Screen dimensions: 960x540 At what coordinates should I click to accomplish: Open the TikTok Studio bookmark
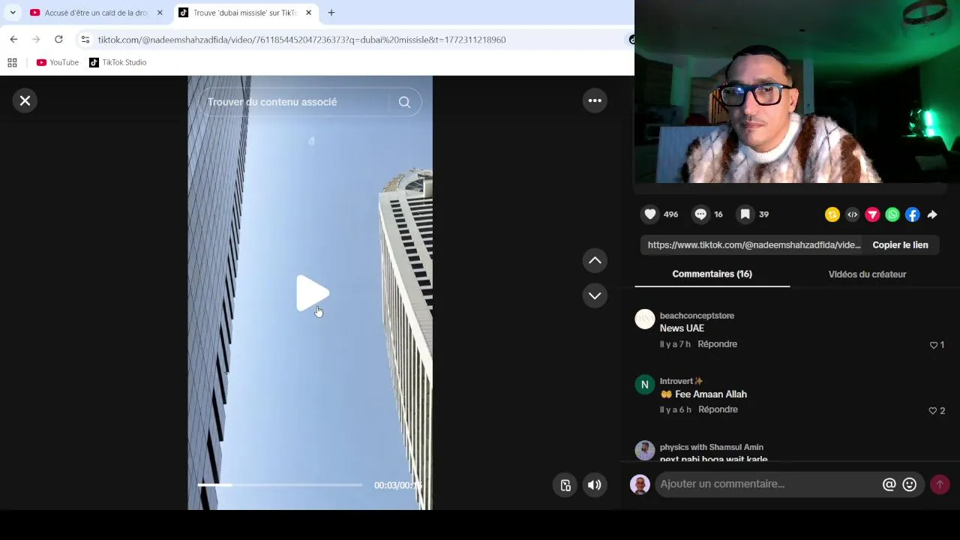pos(118,62)
